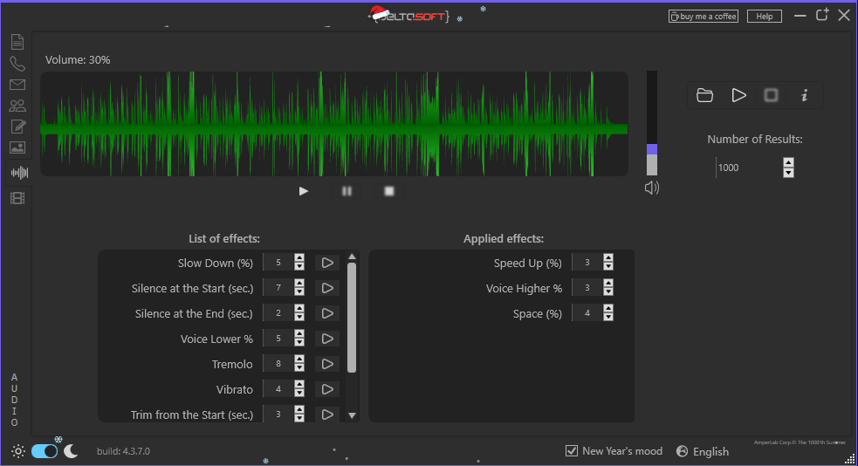Decrease Number of Results value

[788, 173]
